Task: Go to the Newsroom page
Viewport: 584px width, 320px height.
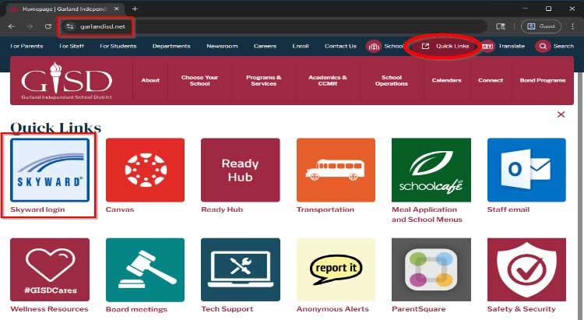Action: coord(222,46)
